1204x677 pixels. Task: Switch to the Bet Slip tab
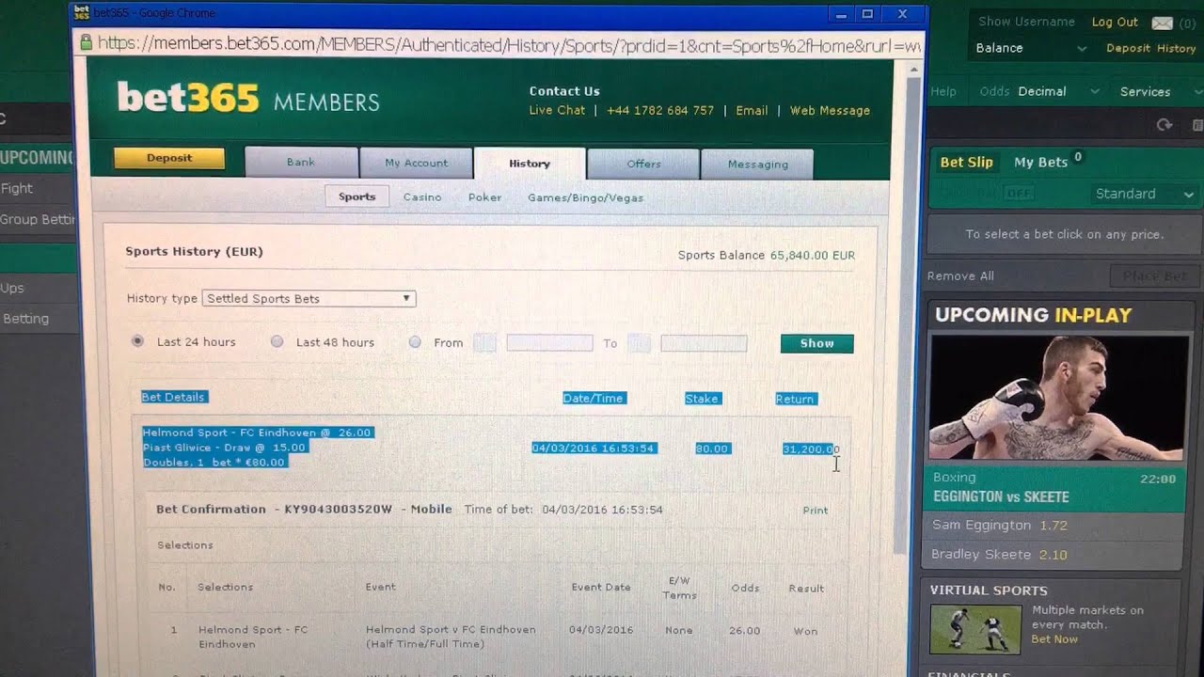(x=966, y=162)
